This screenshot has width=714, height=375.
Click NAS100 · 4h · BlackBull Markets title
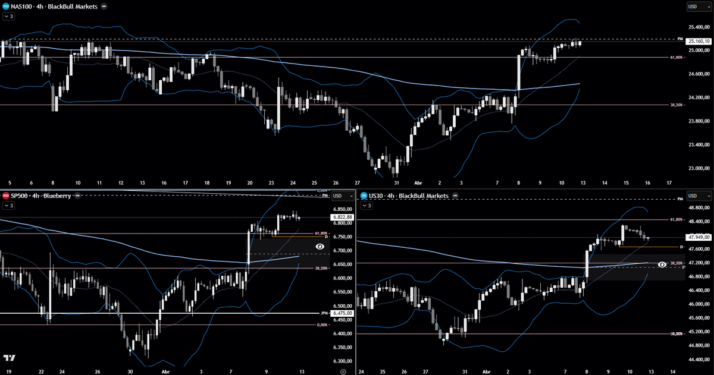[x=55, y=5]
